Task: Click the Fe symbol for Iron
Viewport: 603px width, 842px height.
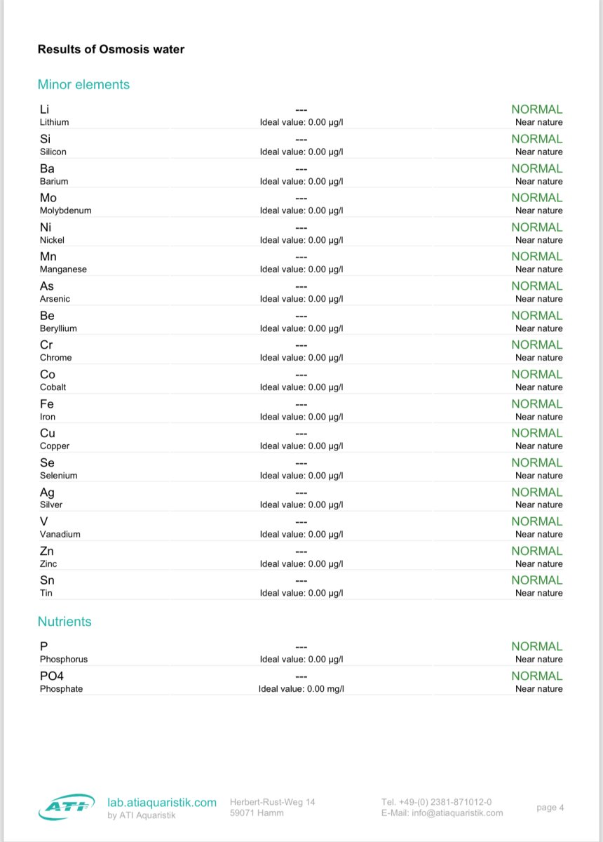Action: tap(47, 404)
